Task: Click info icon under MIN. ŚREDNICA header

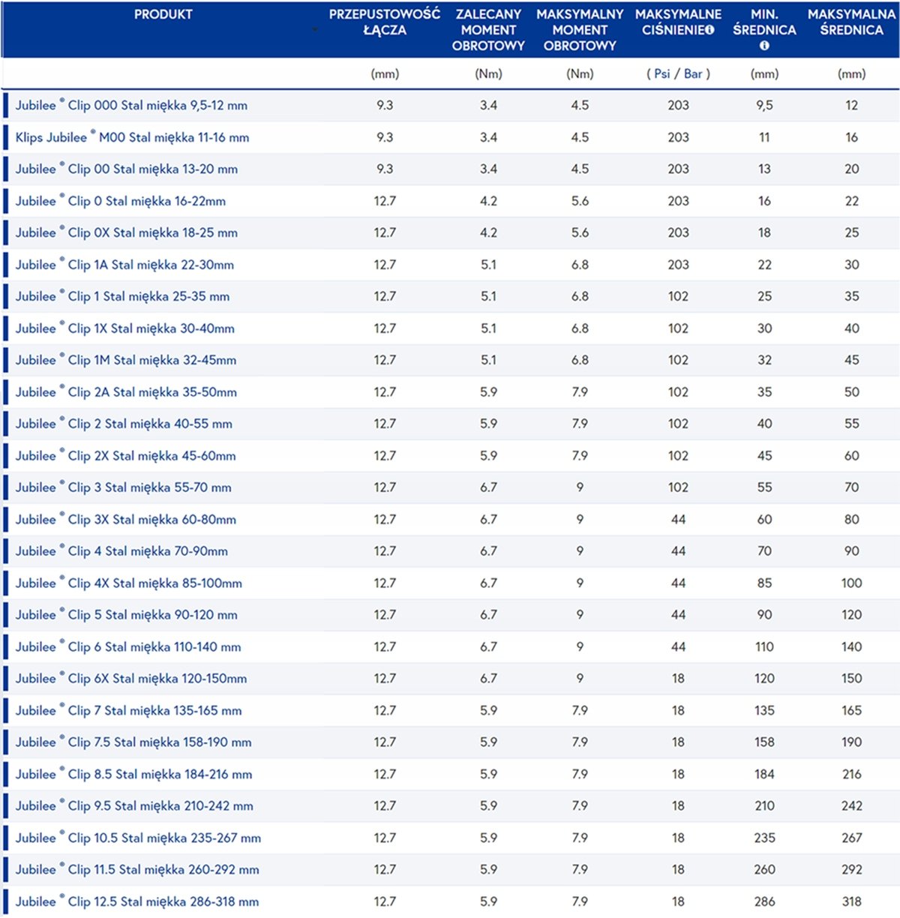Action: [764, 46]
